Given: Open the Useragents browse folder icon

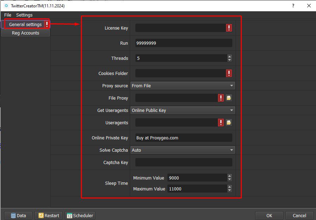Looking at the screenshot, I should [228, 122].
